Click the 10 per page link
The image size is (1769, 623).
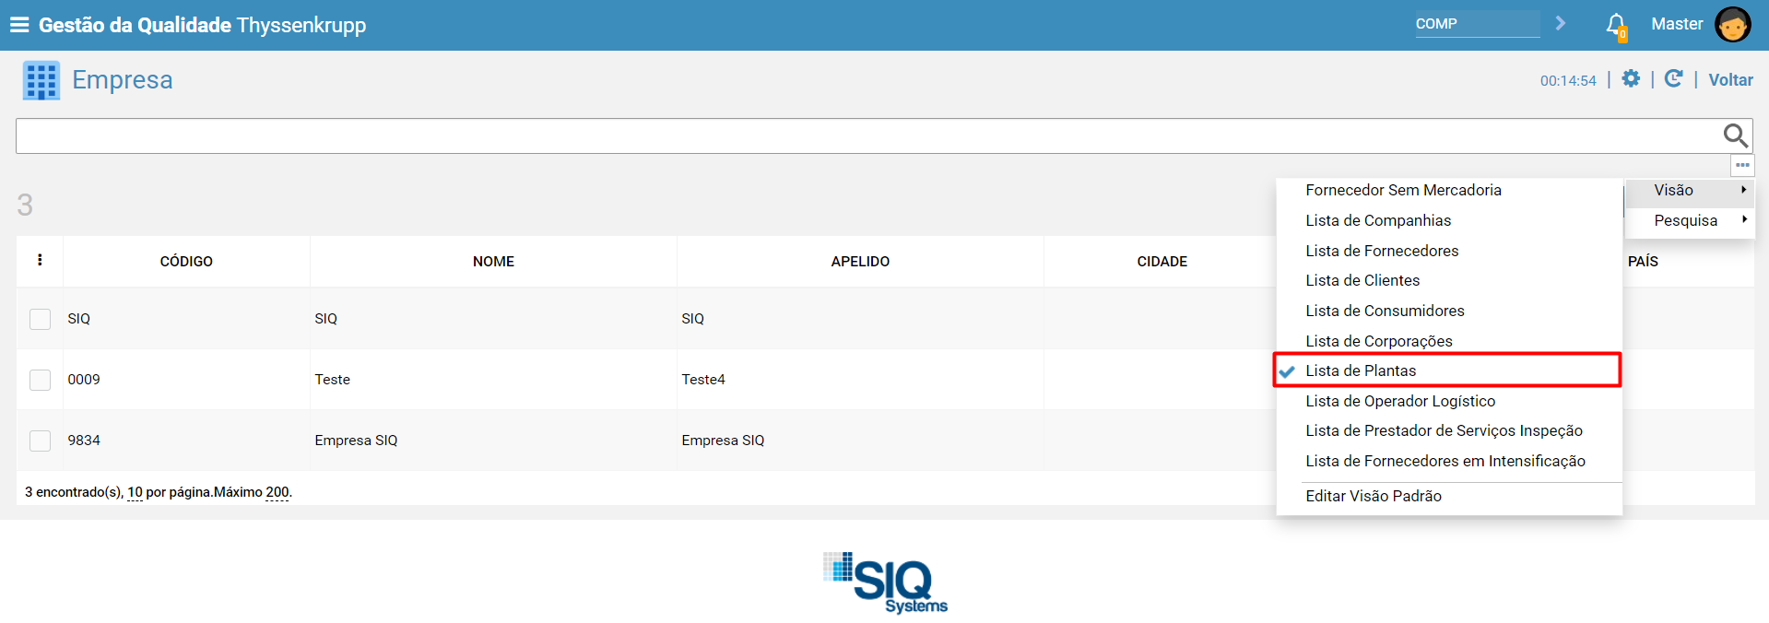(x=135, y=492)
